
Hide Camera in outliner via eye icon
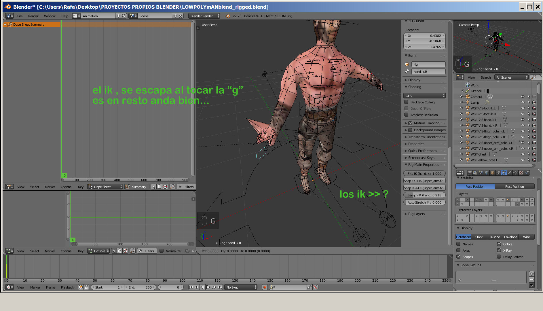click(523, 97)
